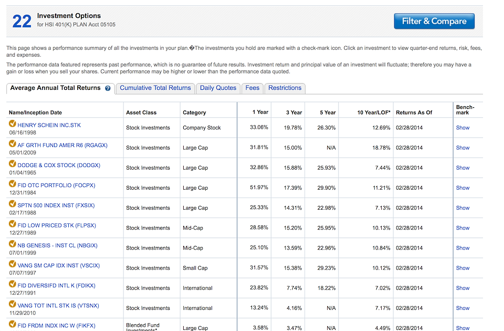Show benchmark for VANG TOT INTL STK IS
Screen dimensions: 504x331
(x=463, y=308)
